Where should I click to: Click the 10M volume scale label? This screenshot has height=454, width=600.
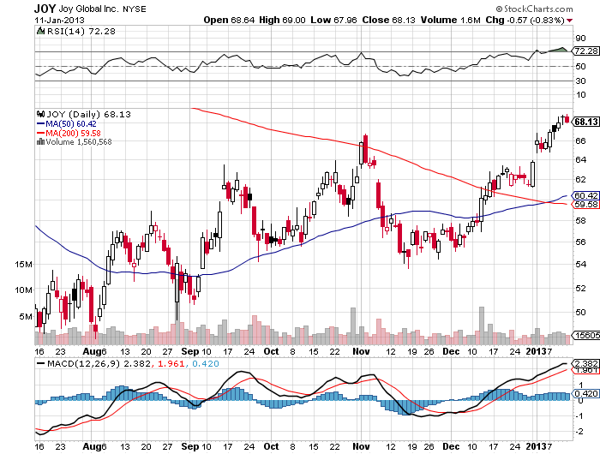[23, 290]
